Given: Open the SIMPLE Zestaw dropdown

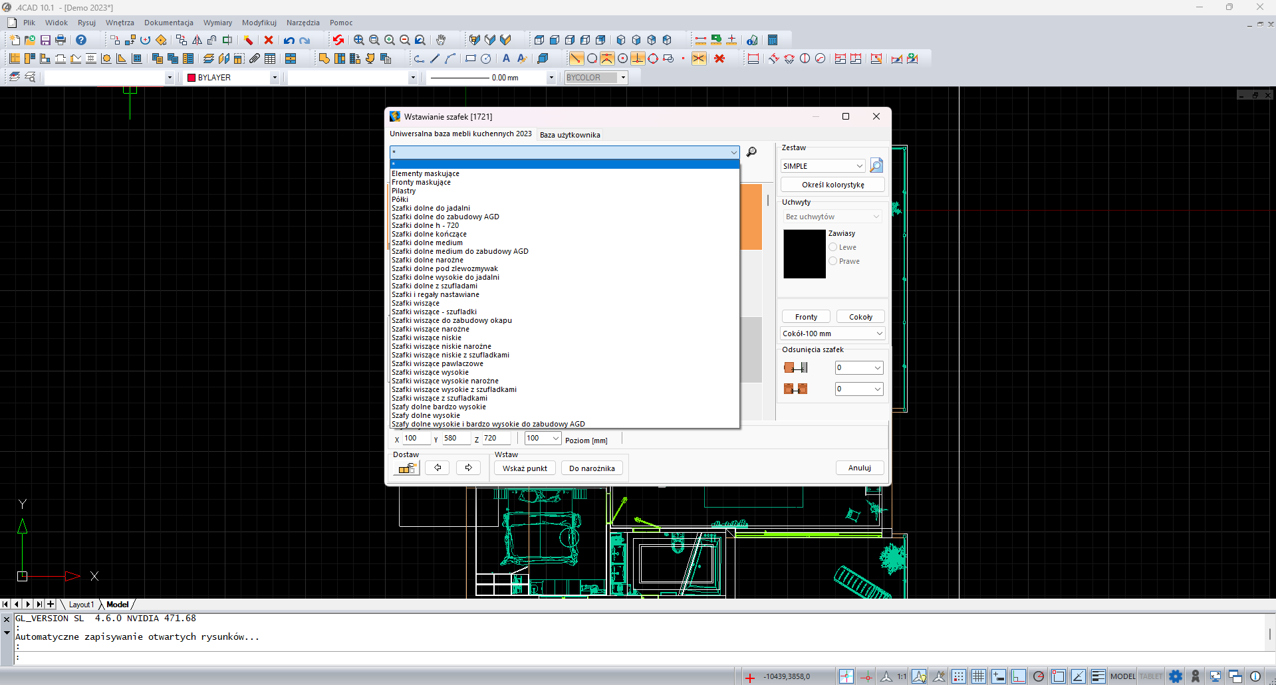Looking at the screenshot, I should tap(823, 166).
